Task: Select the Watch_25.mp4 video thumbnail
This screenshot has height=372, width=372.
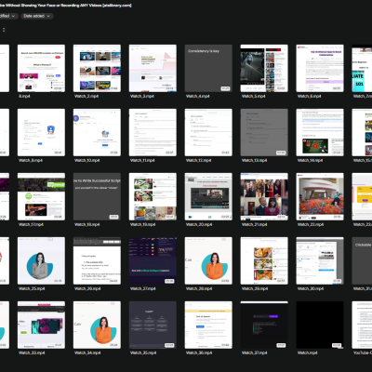Action: click(x=41, y=260)
